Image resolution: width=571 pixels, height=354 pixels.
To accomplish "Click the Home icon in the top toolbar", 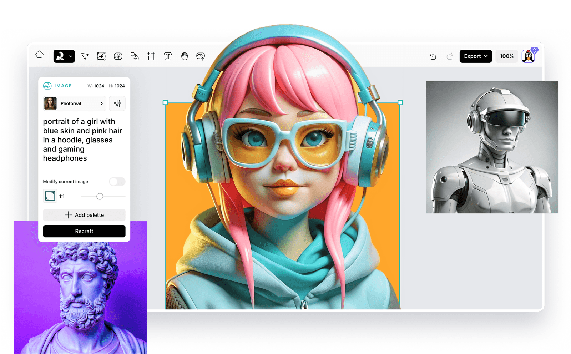I will coord(39,55).
